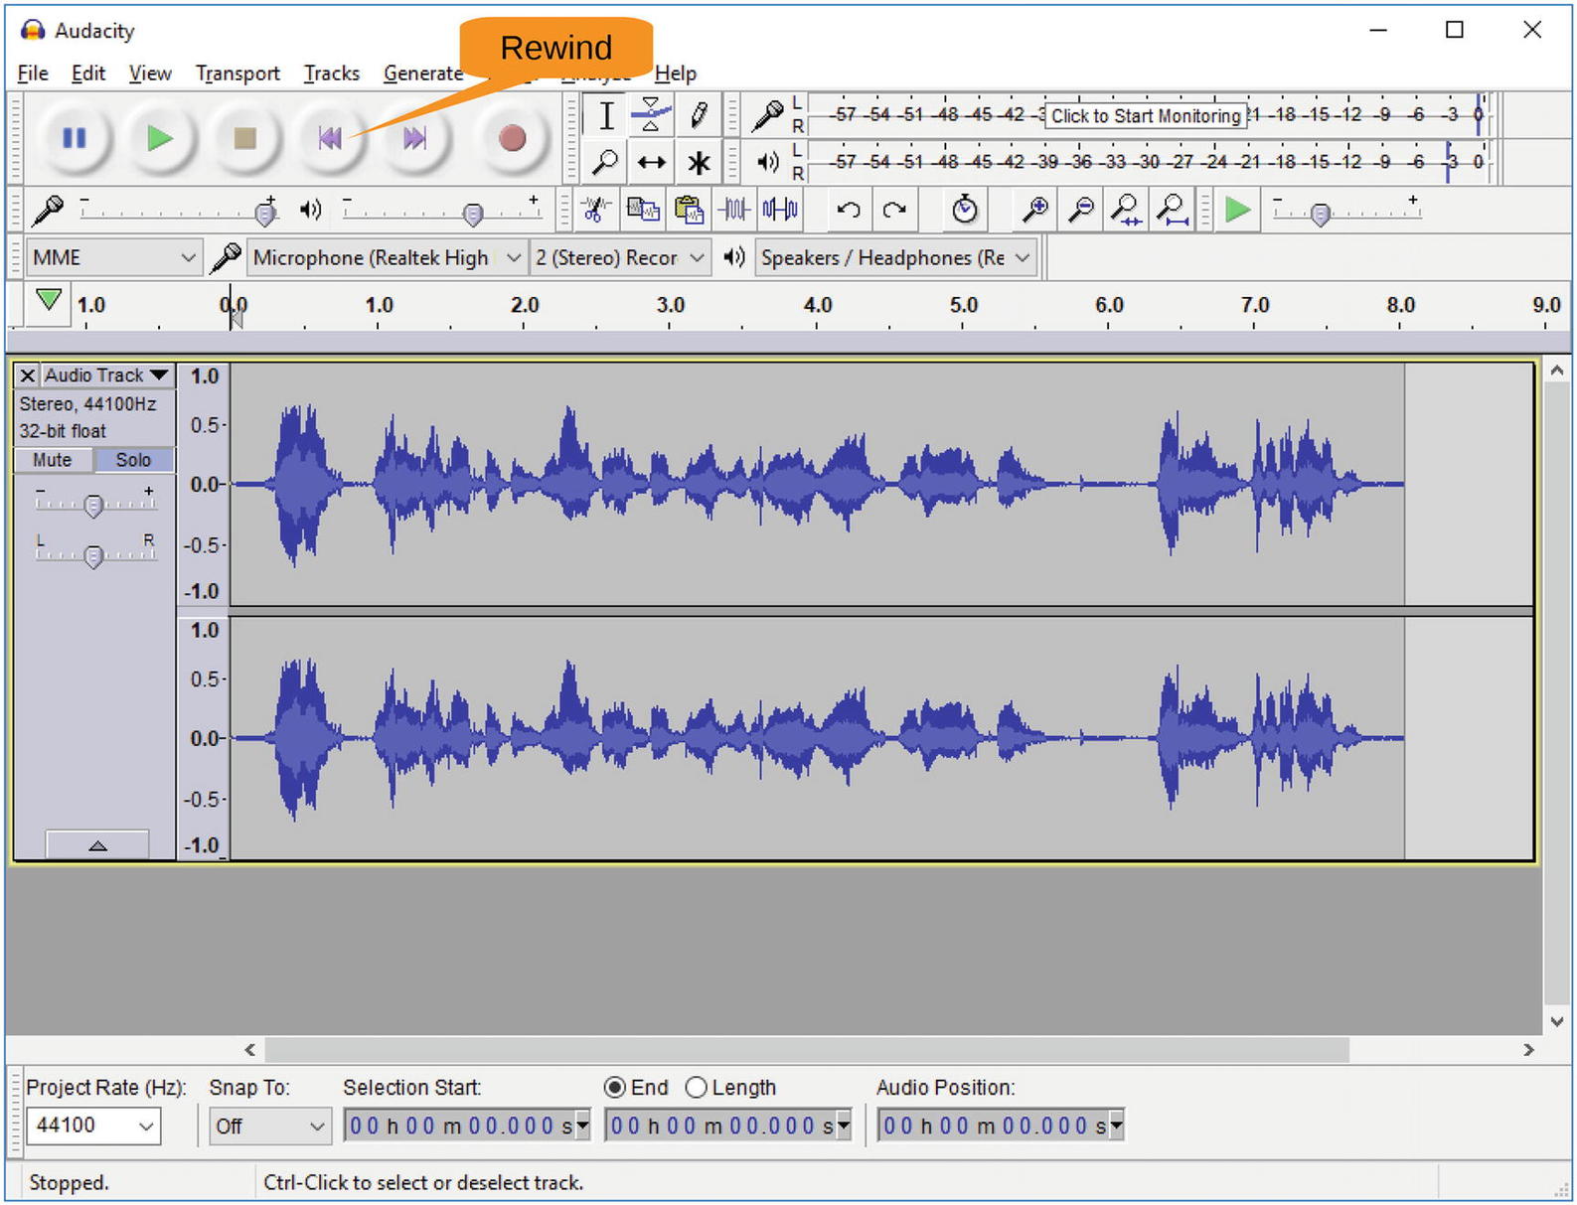Select the Multi-Tool asterisk icon
The image size is (1577, 1205).
click(699, 161)
